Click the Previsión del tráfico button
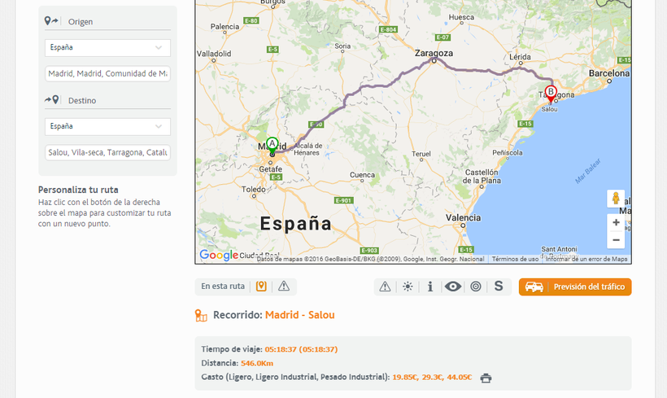Viewport: 667px width, 398px height. click(x=575, y=286)
